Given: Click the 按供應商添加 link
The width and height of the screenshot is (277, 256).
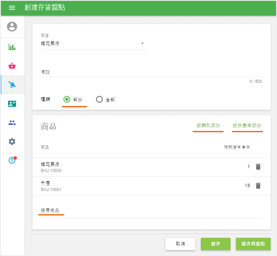Looking at the screenshot, I should point(247,125).
